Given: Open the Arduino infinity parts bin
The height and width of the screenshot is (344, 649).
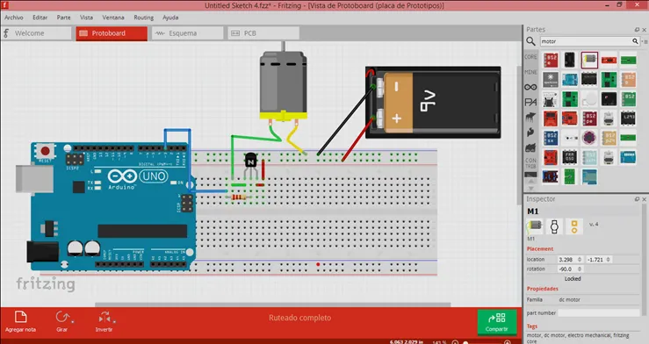Looking at the screenshot, I should (530, 87).
